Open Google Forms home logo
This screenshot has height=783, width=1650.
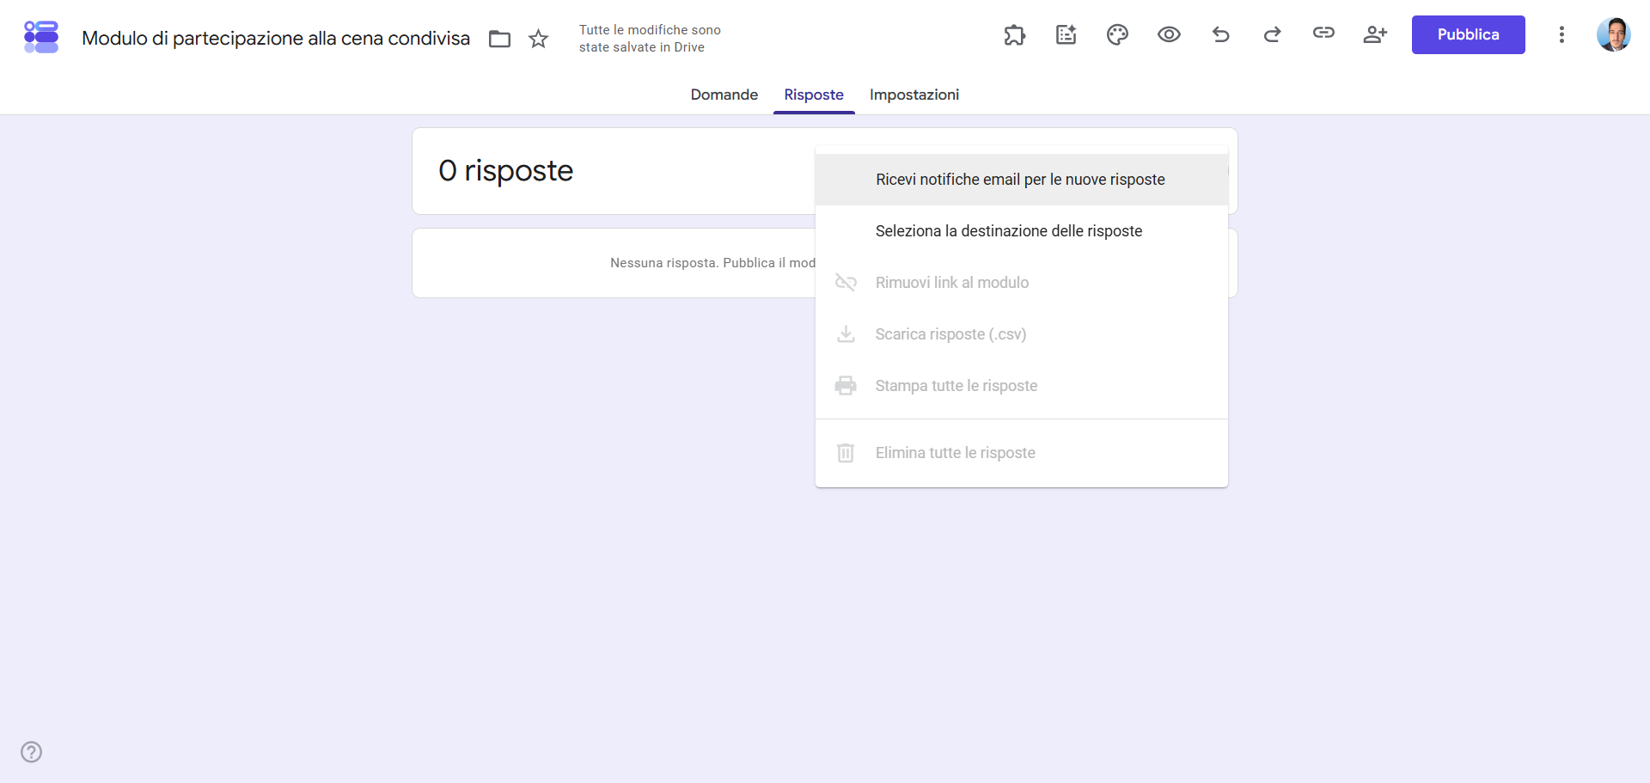41,36
